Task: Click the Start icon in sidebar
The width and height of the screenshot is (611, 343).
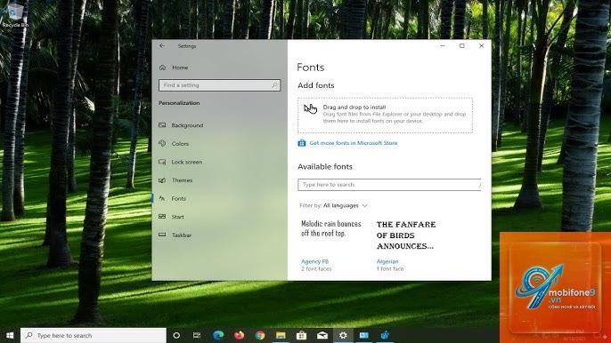Action: [162, 217]
